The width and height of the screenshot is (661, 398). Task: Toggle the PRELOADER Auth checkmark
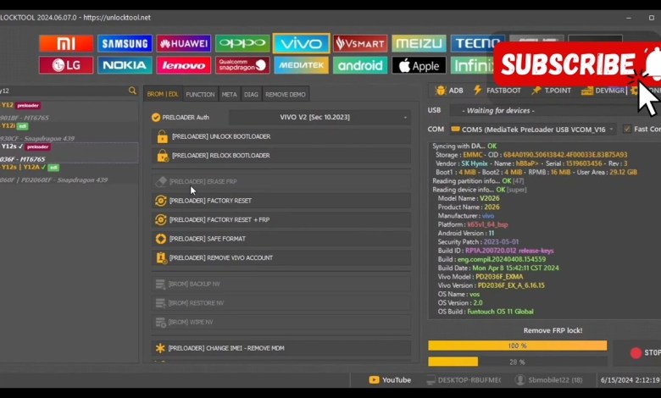(x=156, y=117)
